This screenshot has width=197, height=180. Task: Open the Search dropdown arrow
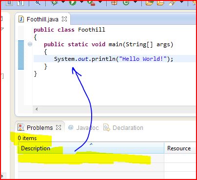181,2
